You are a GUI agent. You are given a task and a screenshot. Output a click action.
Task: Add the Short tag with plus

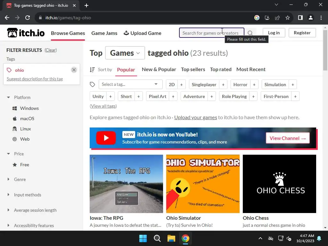(138, 96)
